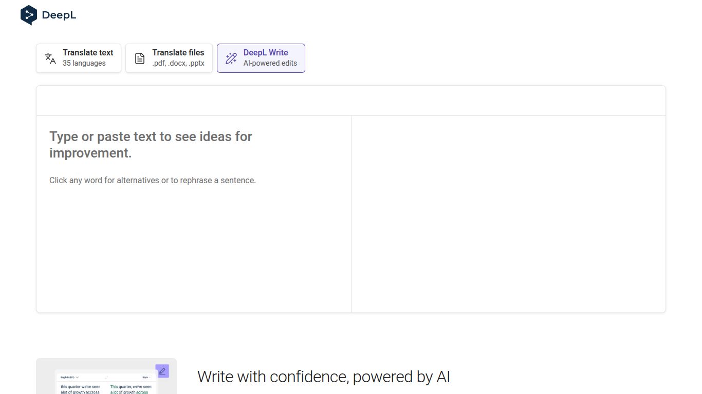Click the Style dropdown in the preview thumbnail

pyautogui.click(x=146, y=377)
